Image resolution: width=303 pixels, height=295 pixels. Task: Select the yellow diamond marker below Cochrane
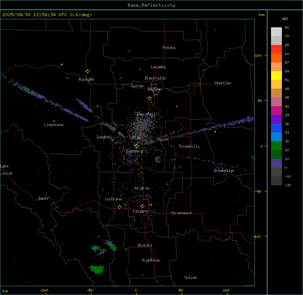pyautogui.click(x=120, y=207)
